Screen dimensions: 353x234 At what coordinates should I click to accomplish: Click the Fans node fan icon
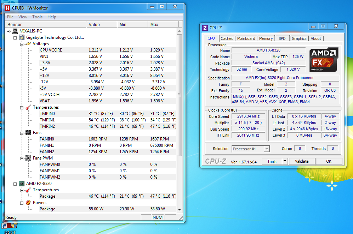pos(28,133)
